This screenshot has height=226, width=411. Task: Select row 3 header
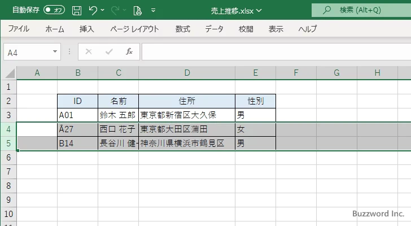(8, 115)
